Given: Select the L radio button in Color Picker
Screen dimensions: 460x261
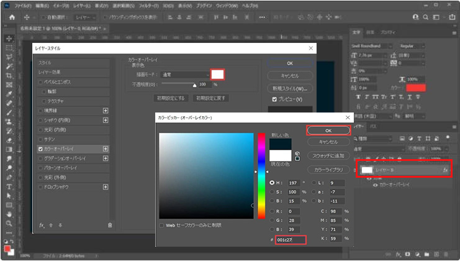Looking at the screenshot, I should (314, 183).
